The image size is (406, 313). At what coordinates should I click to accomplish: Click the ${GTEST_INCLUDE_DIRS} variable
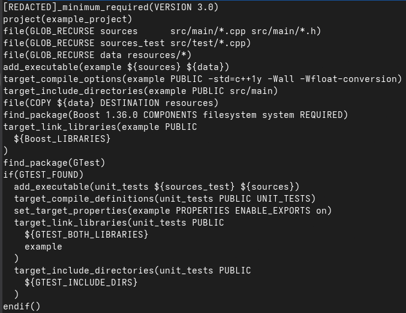(x=81, y=282)
